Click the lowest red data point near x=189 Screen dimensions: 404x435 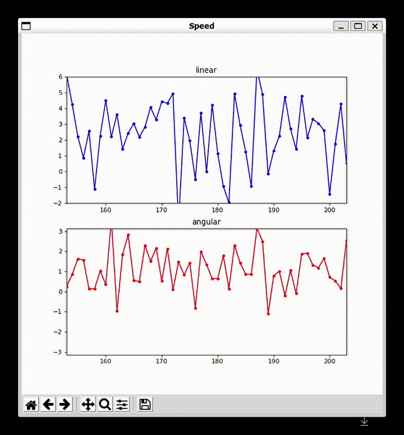pos(268,313)
